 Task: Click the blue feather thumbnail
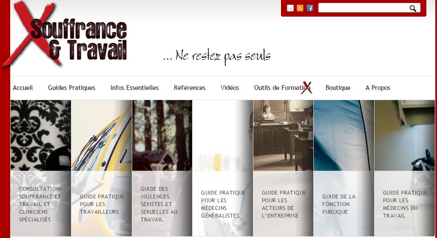click(x=343, y=135)
